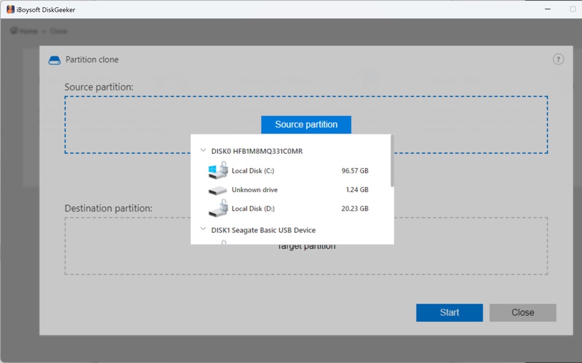Maximize the iBoysoft DiskGeeker window
Image resolution: width=582 pixels, height=363 pixels.
pyautogui.click(x=572, y=9)
